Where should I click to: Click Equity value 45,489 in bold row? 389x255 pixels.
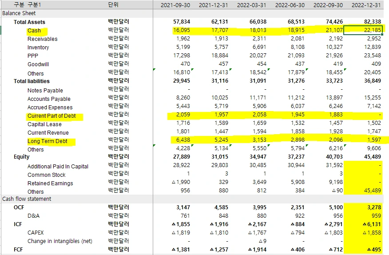tap(373, 157)
